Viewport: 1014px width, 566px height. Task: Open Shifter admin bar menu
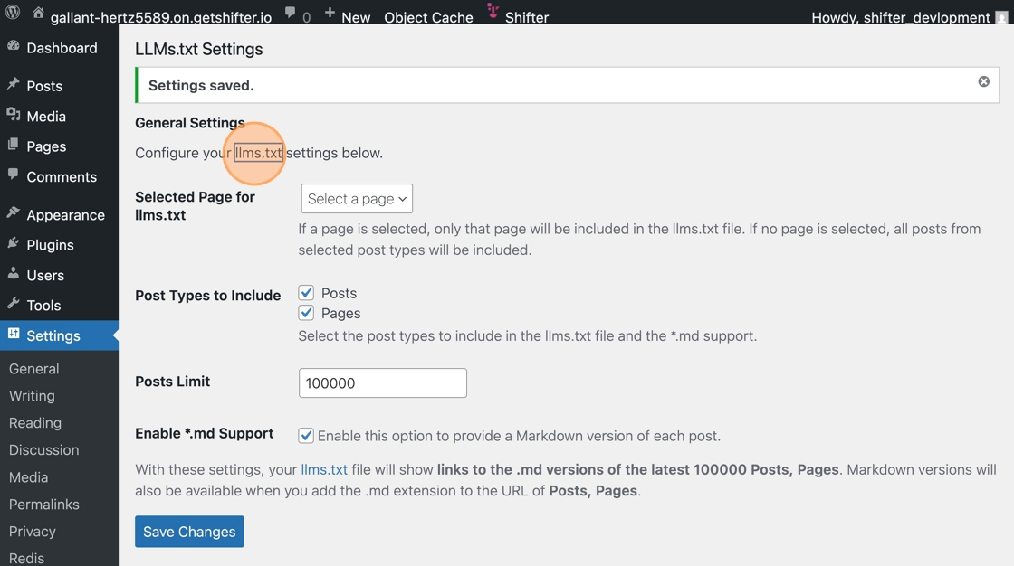click(526, 17)
